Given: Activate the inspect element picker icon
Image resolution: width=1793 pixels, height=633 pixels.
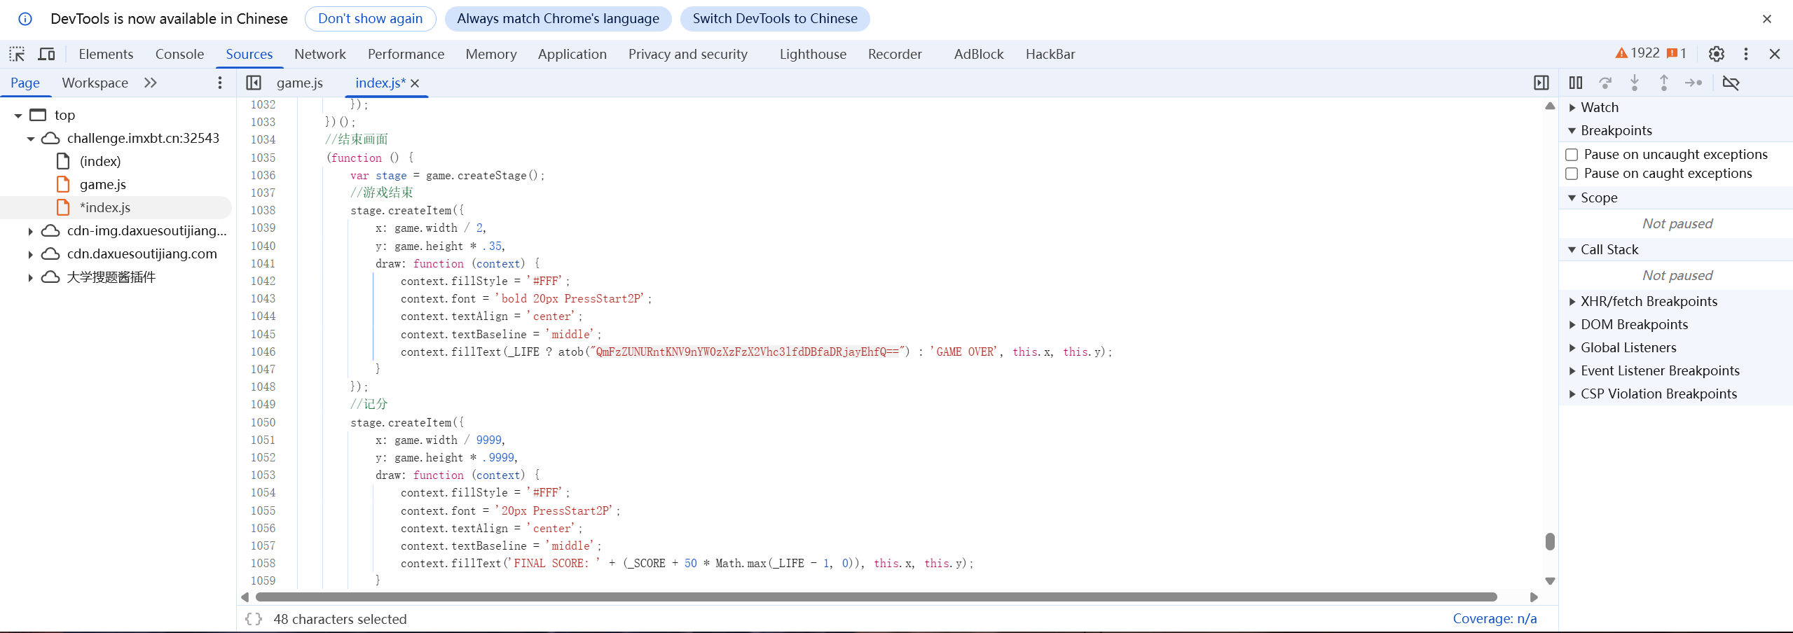Looking at the screenshot, I should (17, 54).
